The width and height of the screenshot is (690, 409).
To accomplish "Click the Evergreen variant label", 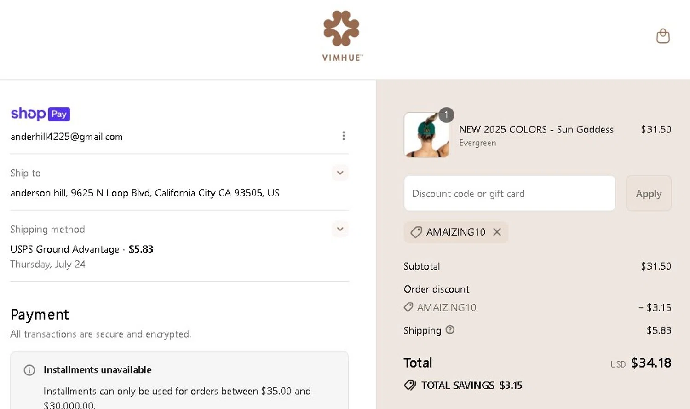I will point(477,143).
